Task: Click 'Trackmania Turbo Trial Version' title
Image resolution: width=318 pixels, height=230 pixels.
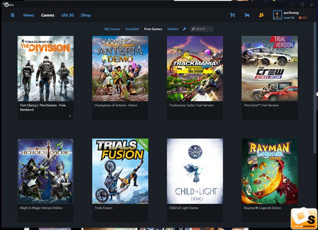Action: point(192,105)
